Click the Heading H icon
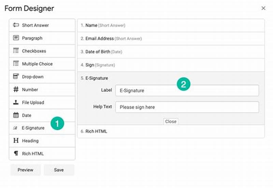Image resolution: width=273 pixels, height=188 pixels. 16,140
